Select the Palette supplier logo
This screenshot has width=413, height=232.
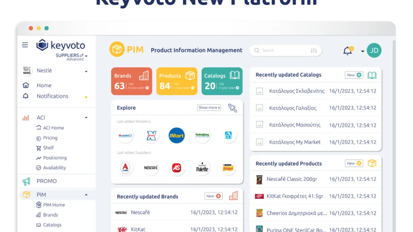tap(202, 168)
